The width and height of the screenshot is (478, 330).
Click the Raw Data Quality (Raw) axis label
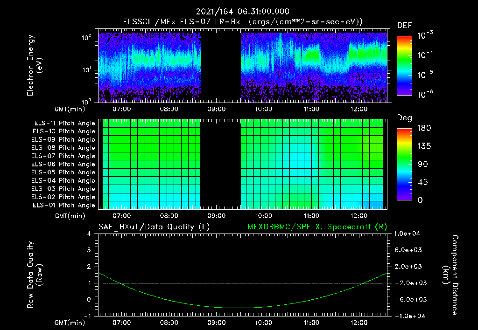coord(35,275)
